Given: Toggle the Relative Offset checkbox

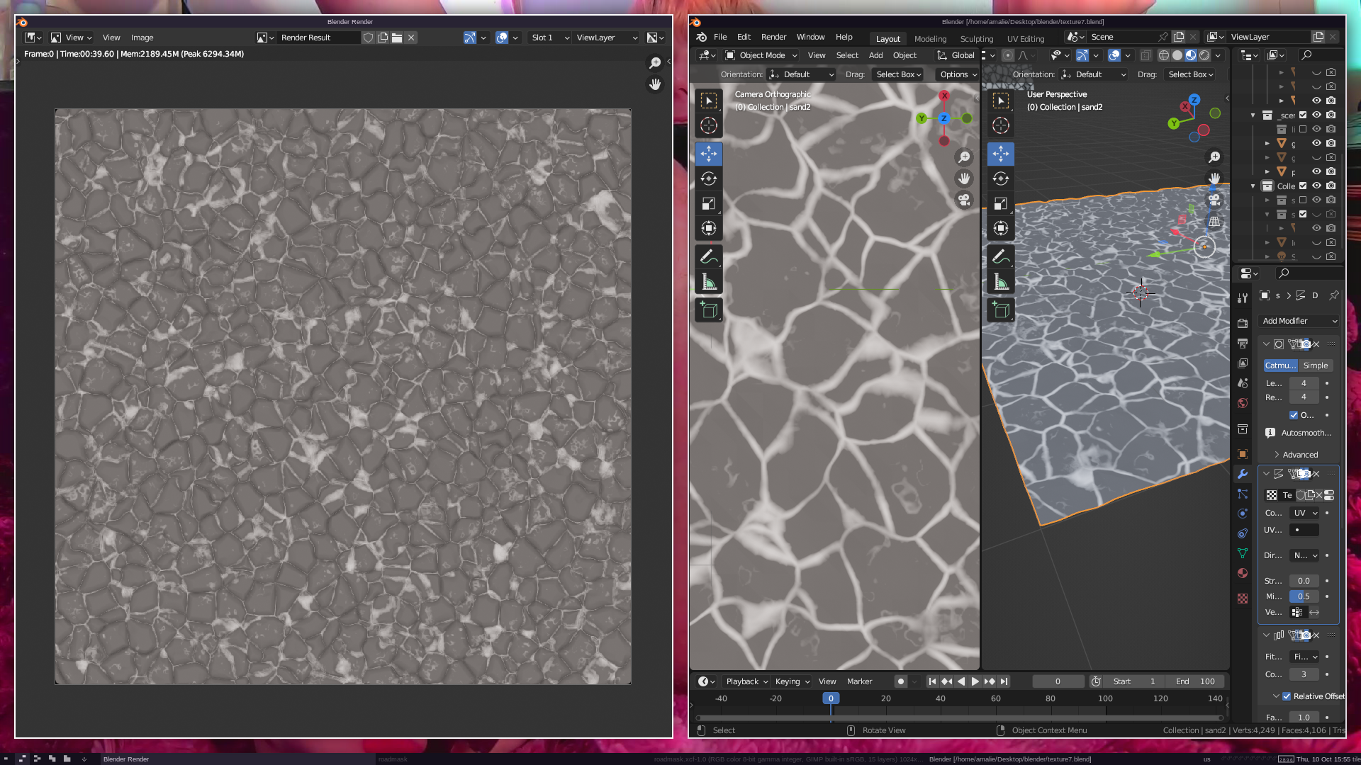Looking at the screenshot, I should click(1287, 696).
